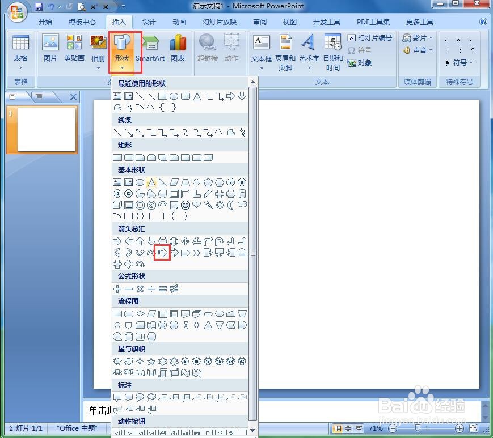Select the diamond basic shape
This screenshot has height=438, width=493.
click(x=197, y=182)
